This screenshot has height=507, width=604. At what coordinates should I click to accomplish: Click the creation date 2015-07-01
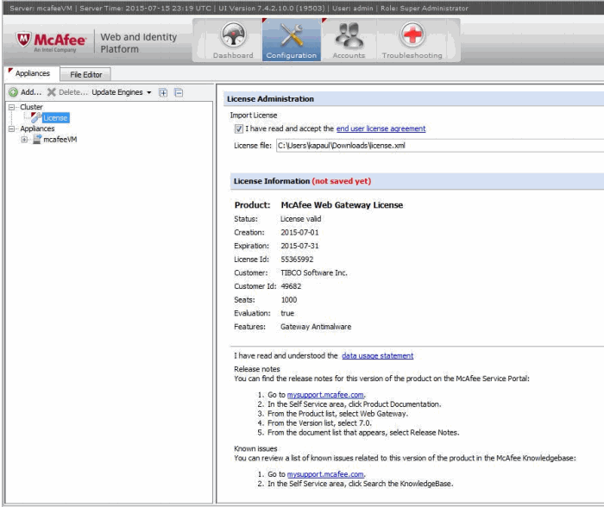coord(299,233)
